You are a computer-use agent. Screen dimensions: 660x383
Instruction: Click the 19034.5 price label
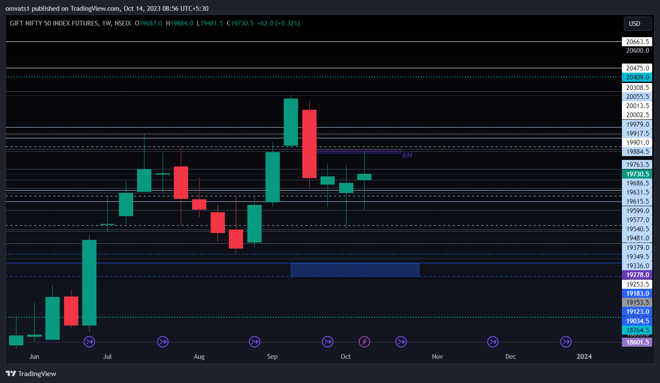tap(637, 321)
